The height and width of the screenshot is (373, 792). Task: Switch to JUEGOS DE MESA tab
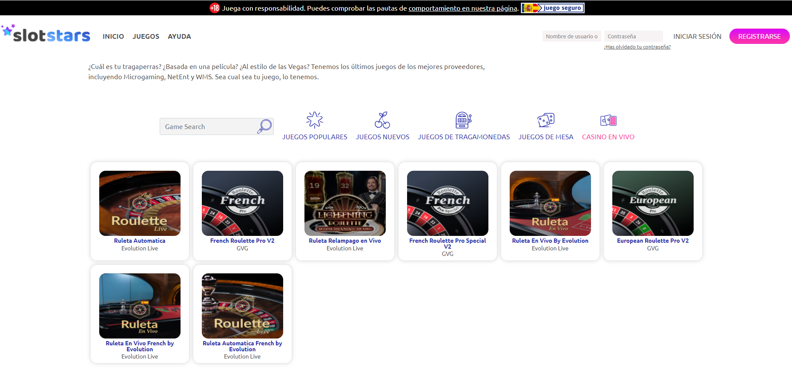546,137
